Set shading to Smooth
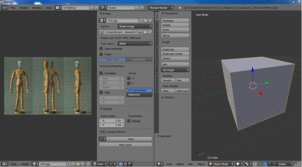The width and height of the screenshot is (302, 167). tap(168, 80)
